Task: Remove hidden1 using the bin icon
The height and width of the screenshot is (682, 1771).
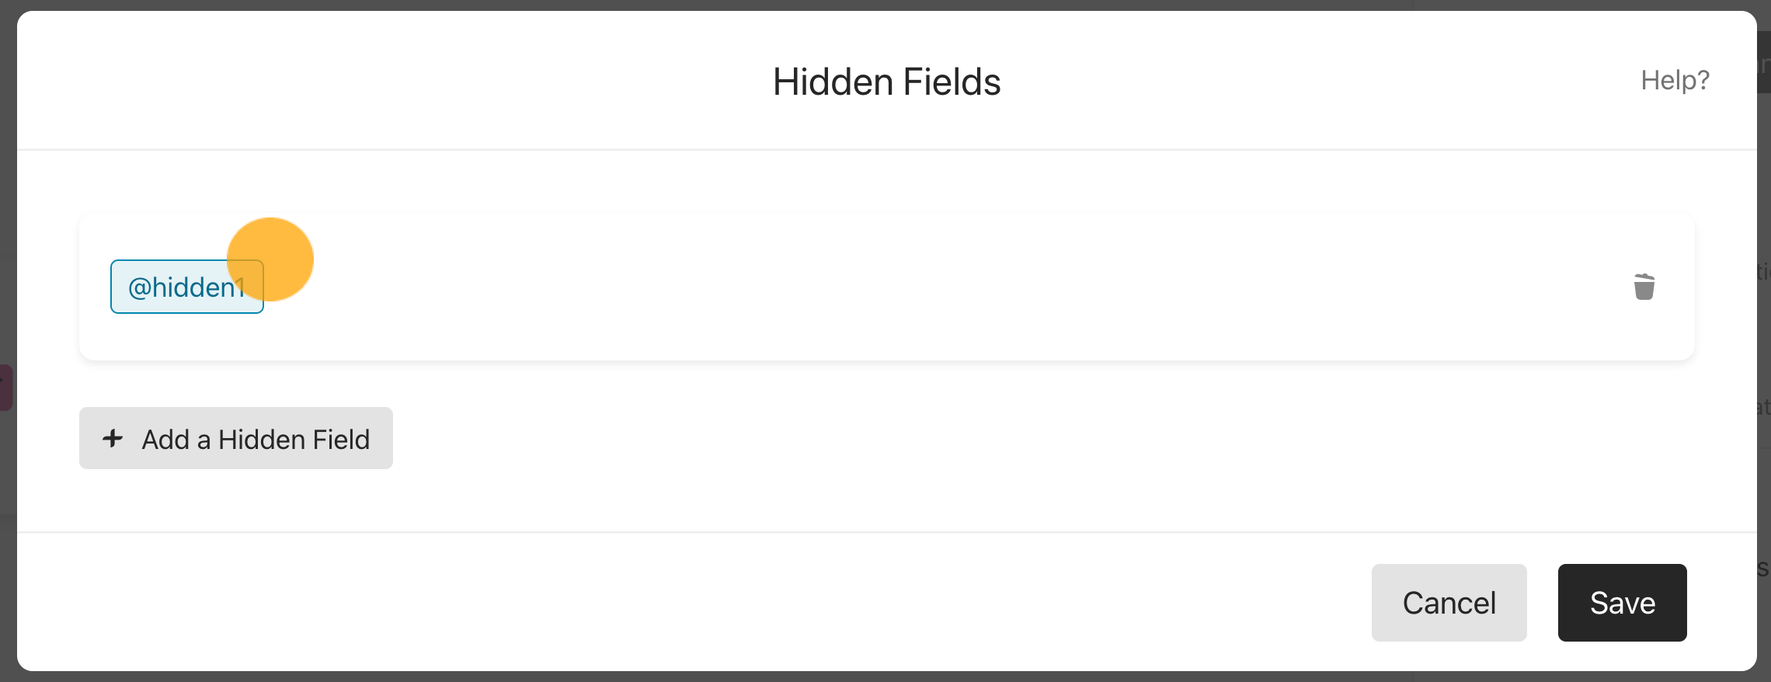Action: click(1644, 287)
